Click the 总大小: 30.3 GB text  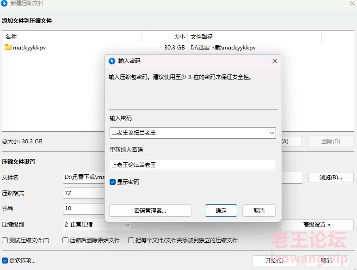22,141
